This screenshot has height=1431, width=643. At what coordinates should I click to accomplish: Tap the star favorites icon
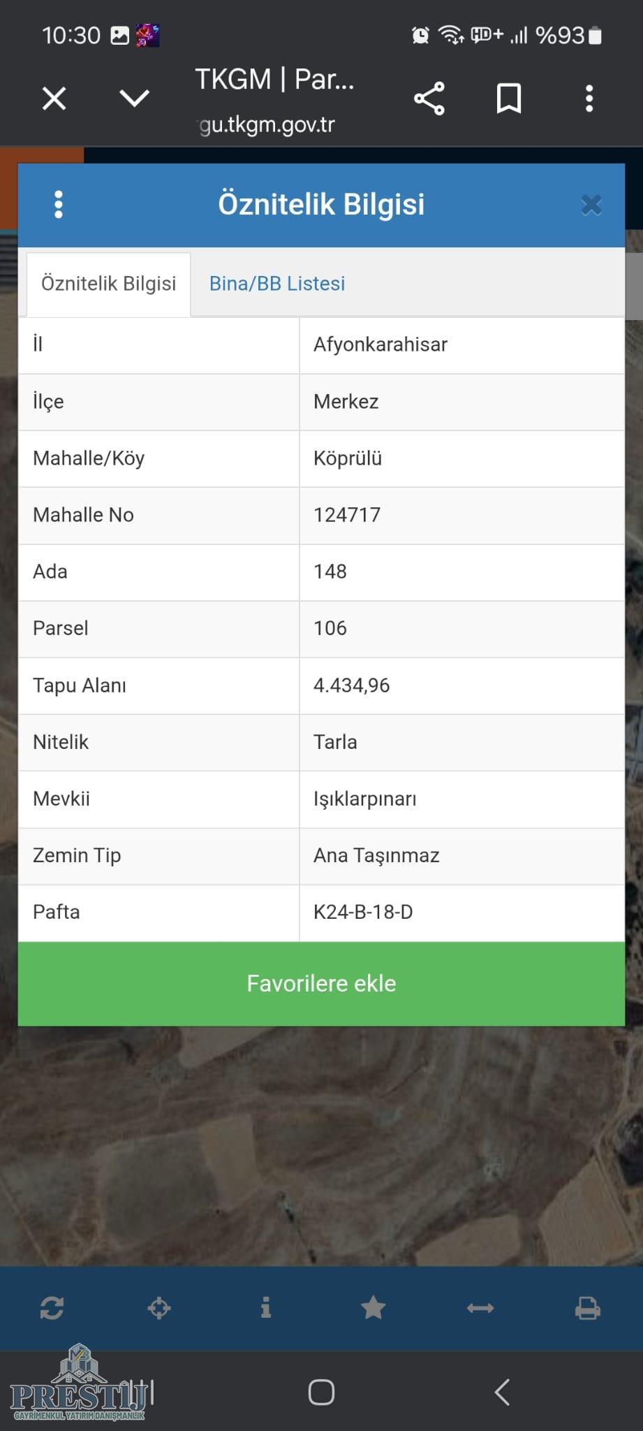[374, 1307]
